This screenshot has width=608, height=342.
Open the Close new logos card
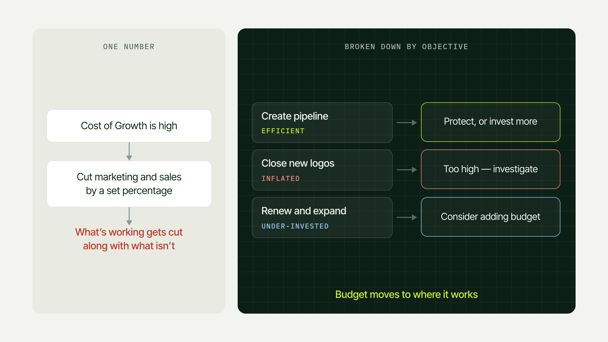point(322,170)
